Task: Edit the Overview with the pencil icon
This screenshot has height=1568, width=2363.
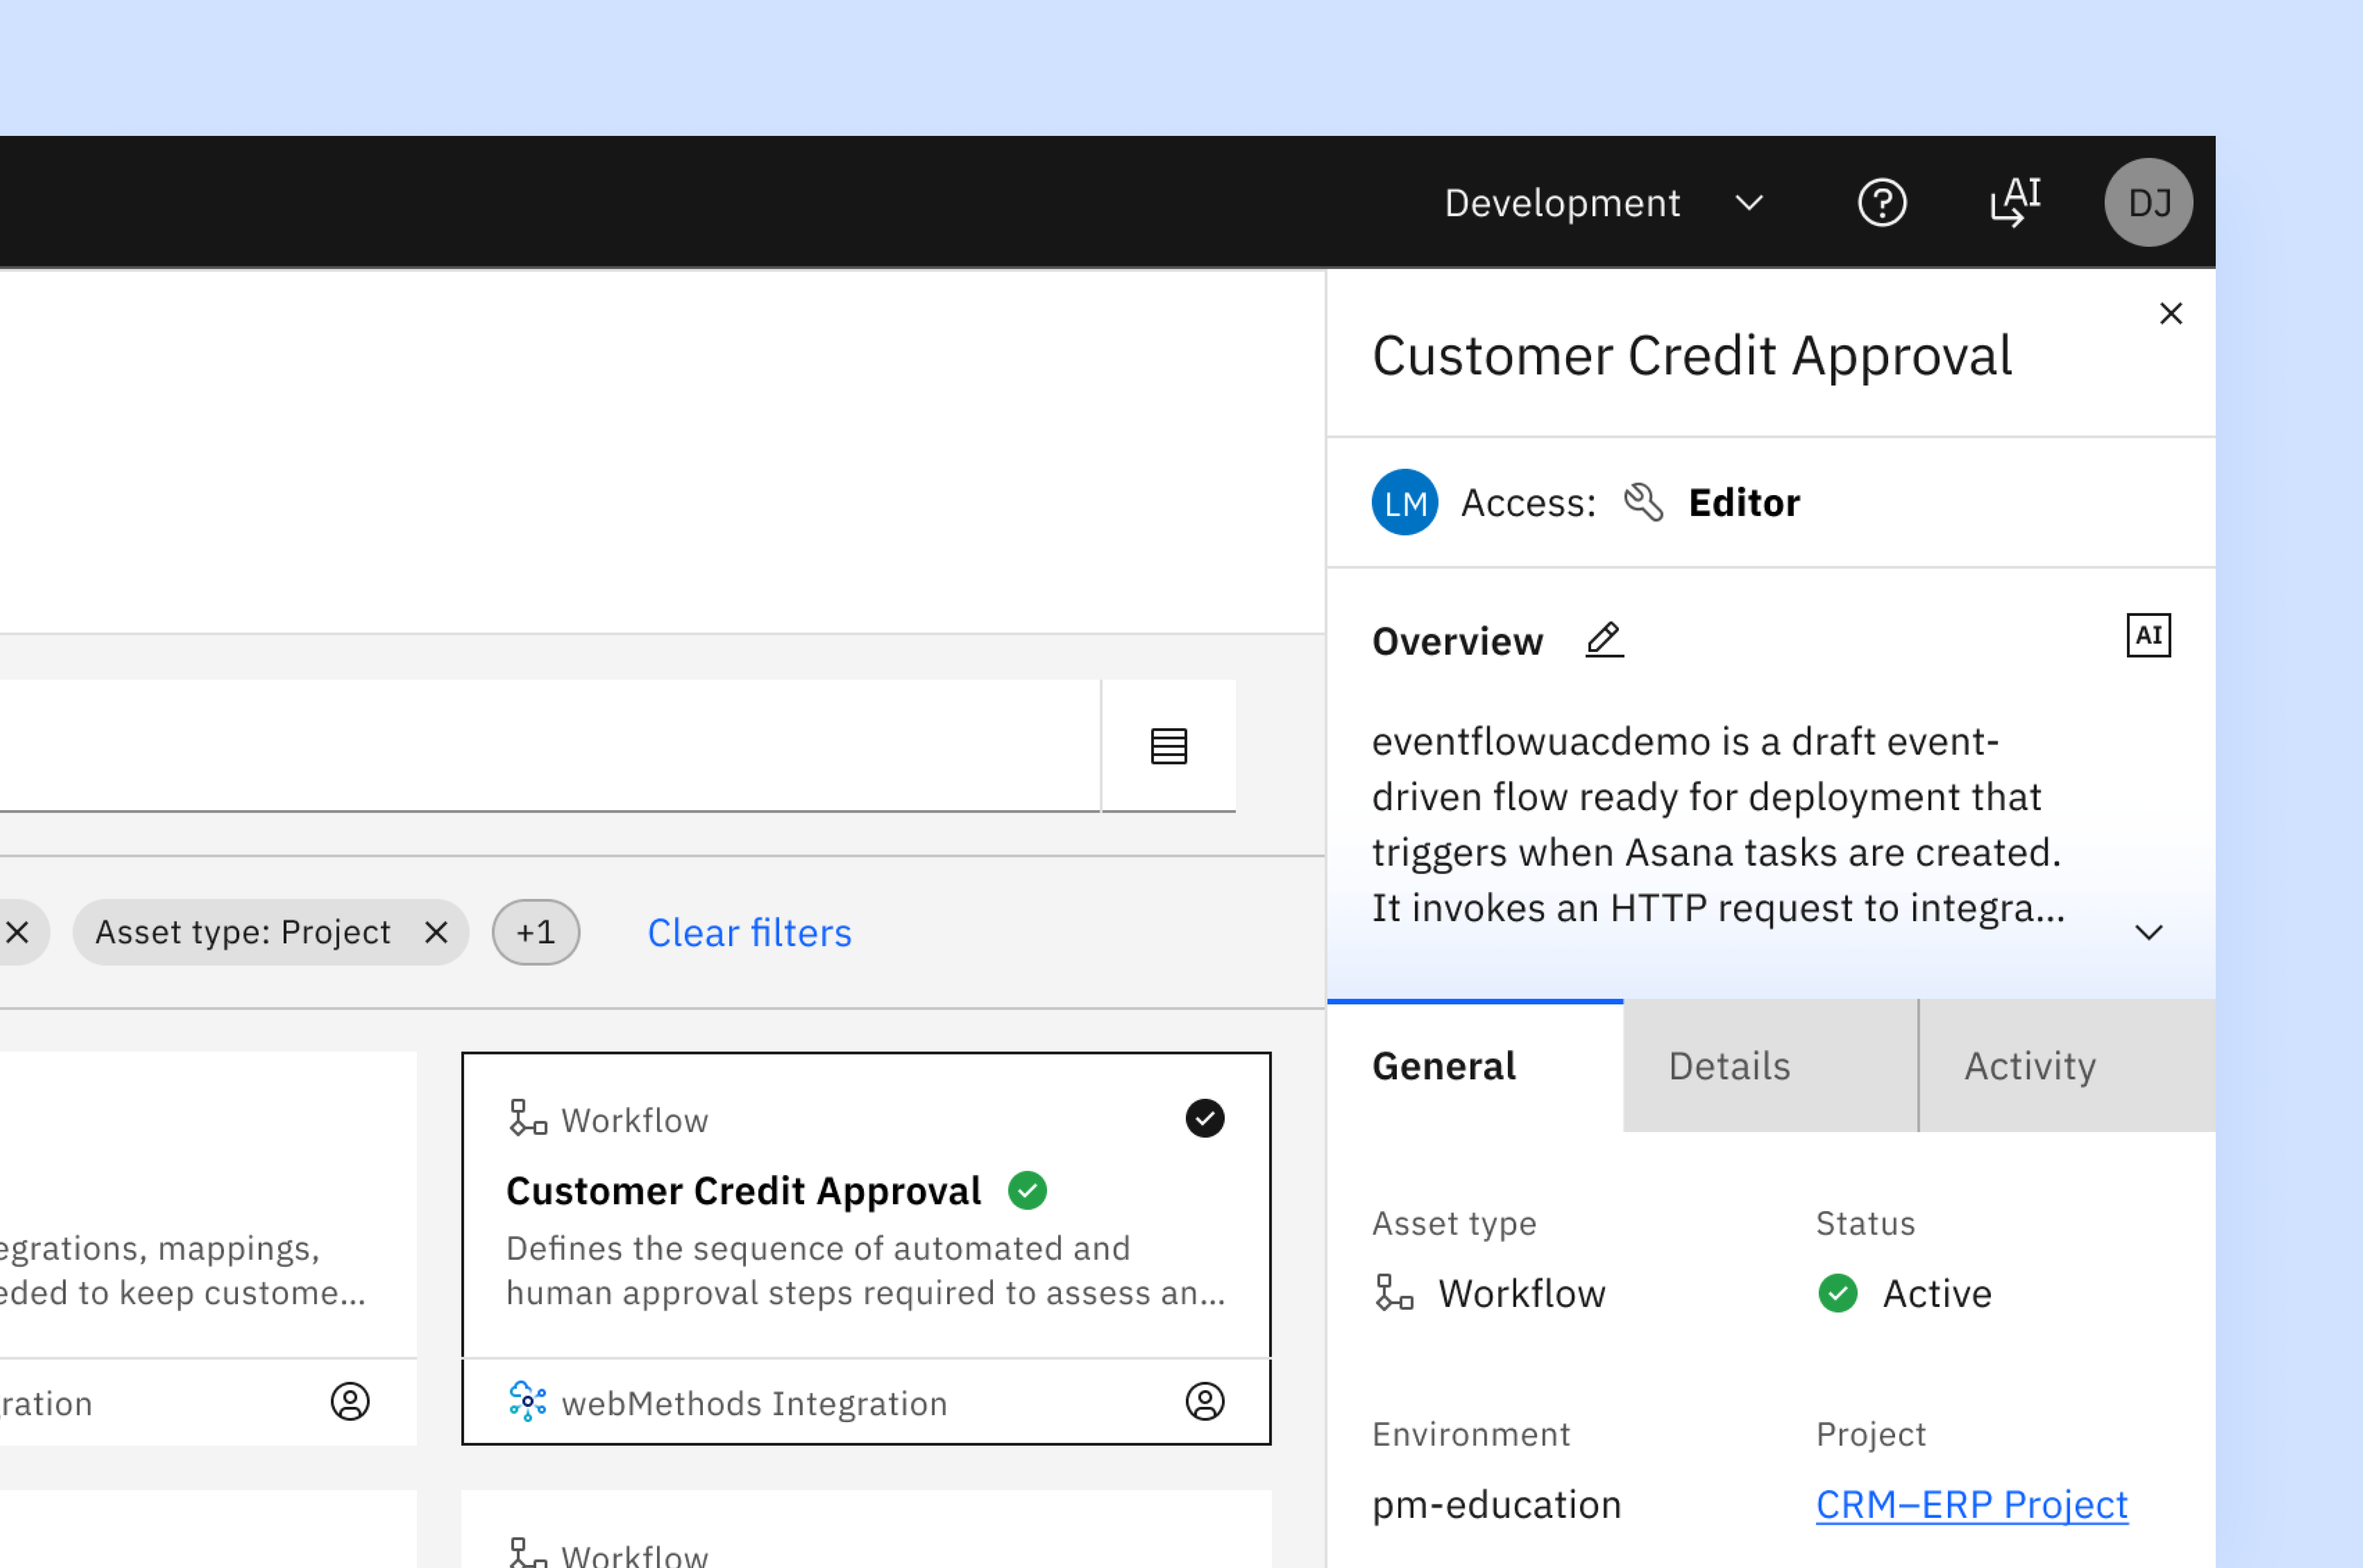Action: 1604,639
